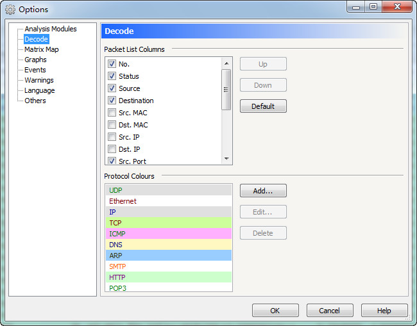Select the Warnings tree entry
The image size is (417, 326).
[38, 80]
